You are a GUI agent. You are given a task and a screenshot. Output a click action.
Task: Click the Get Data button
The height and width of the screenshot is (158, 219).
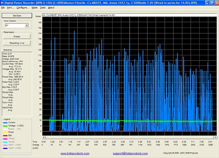16,16
